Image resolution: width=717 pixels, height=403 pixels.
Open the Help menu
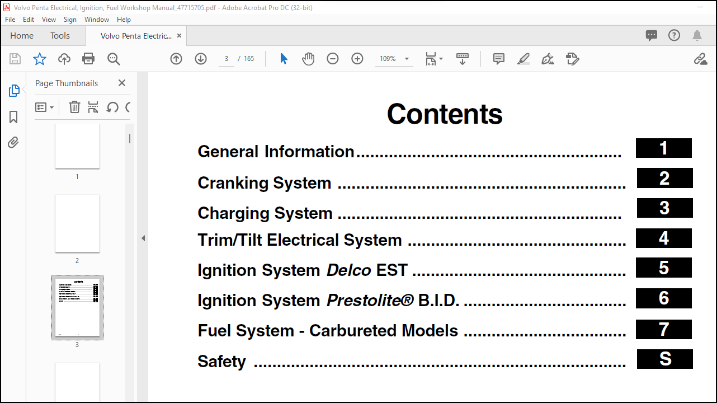coord(124,19)
